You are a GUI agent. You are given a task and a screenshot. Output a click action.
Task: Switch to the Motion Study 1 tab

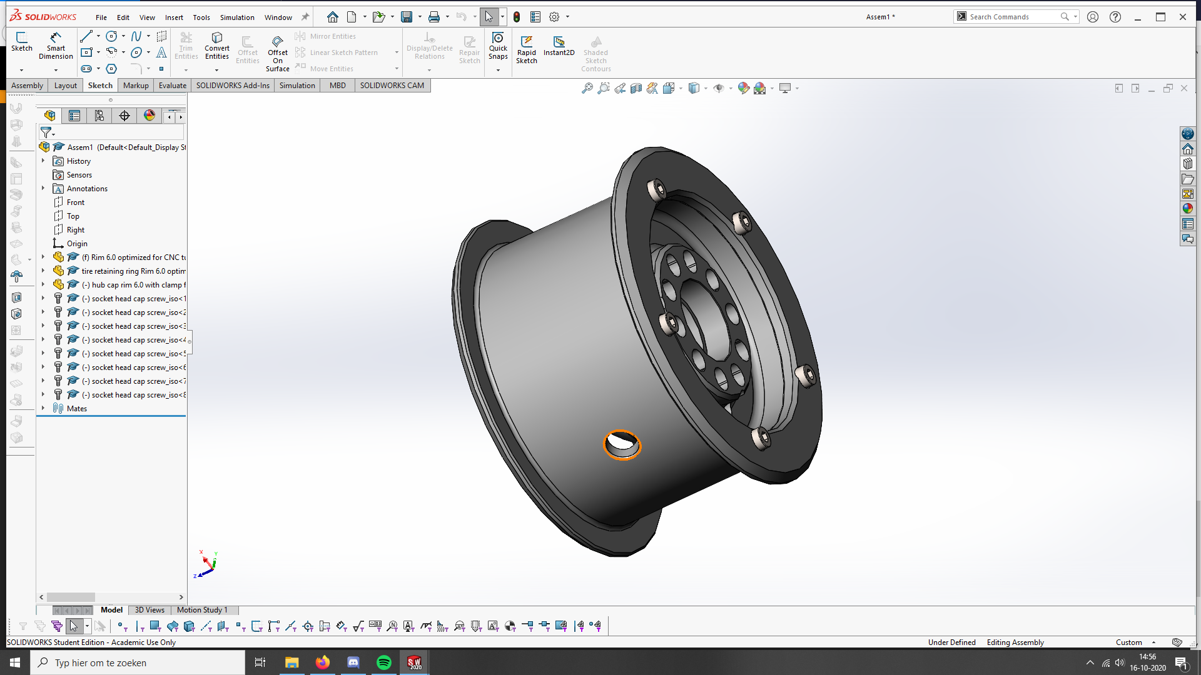click(x=202, y=610)
